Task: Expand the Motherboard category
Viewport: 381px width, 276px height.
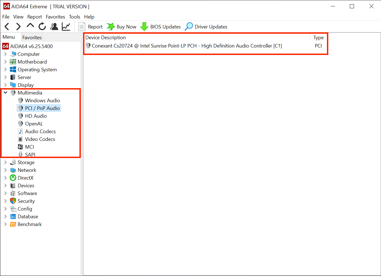Action: [6, 62]
